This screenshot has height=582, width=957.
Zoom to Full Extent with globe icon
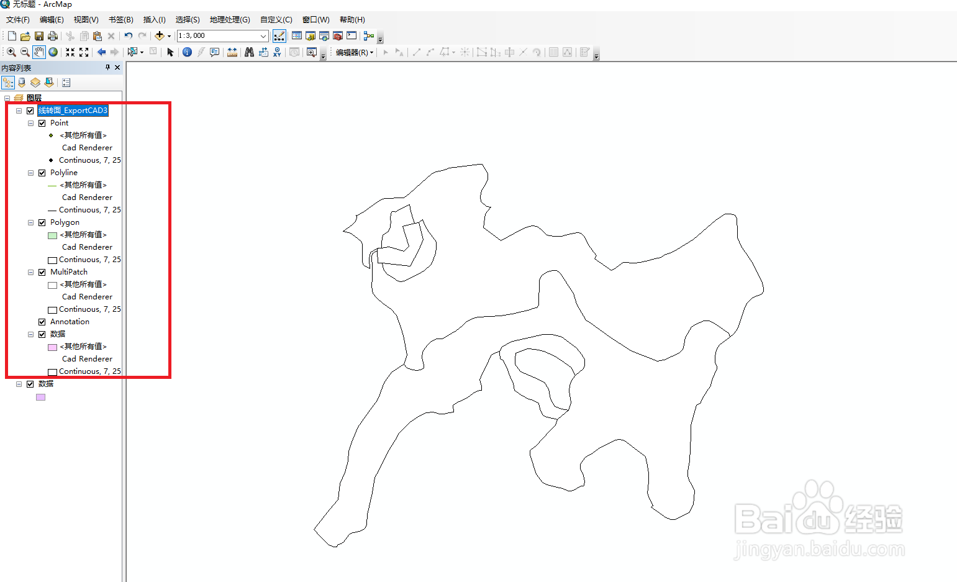tap(53, 52)
